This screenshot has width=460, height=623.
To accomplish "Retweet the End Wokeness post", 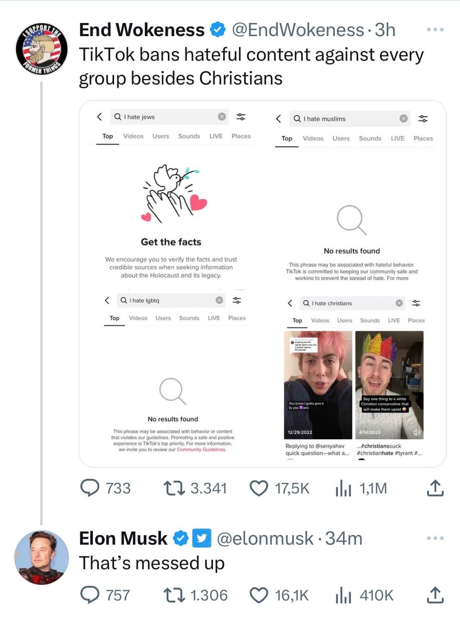I will pyautogui.click(x=174, y=488).
